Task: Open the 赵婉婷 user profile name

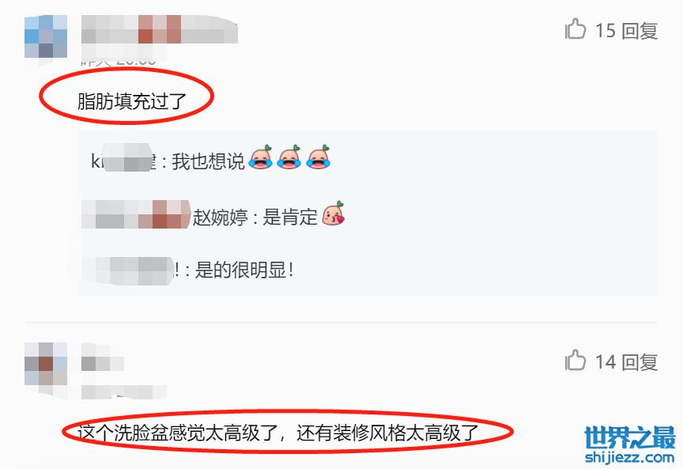Action: (x=220, y=217)
